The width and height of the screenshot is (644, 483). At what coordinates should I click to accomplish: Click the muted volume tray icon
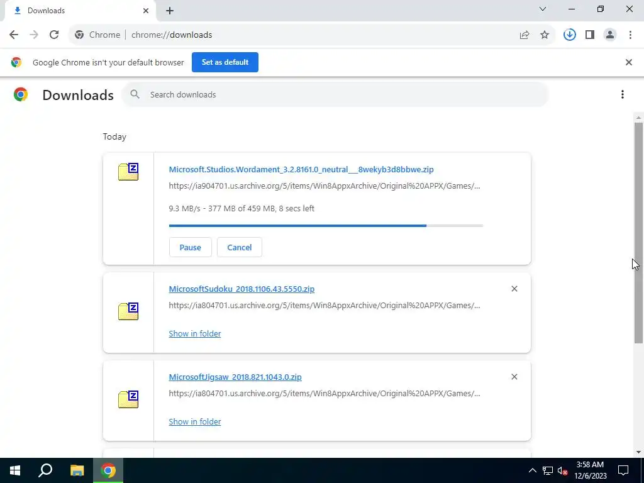pos(562,470)
